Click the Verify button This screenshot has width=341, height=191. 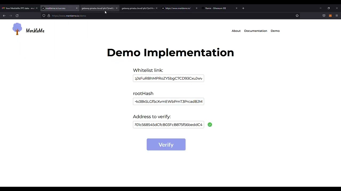tap(166, 145)
